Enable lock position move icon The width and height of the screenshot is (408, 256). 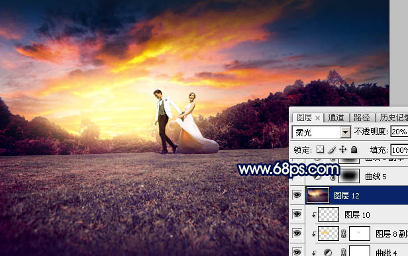pos(343,149)
